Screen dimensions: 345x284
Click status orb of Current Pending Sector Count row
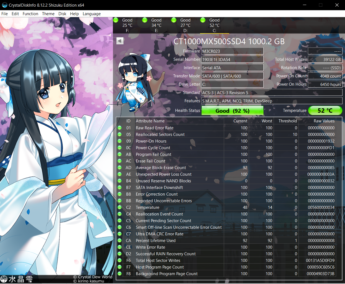pyautogui.click(x=120, y=220)
